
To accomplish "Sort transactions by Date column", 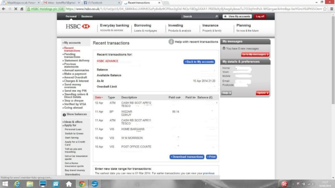I will [99, 97].
